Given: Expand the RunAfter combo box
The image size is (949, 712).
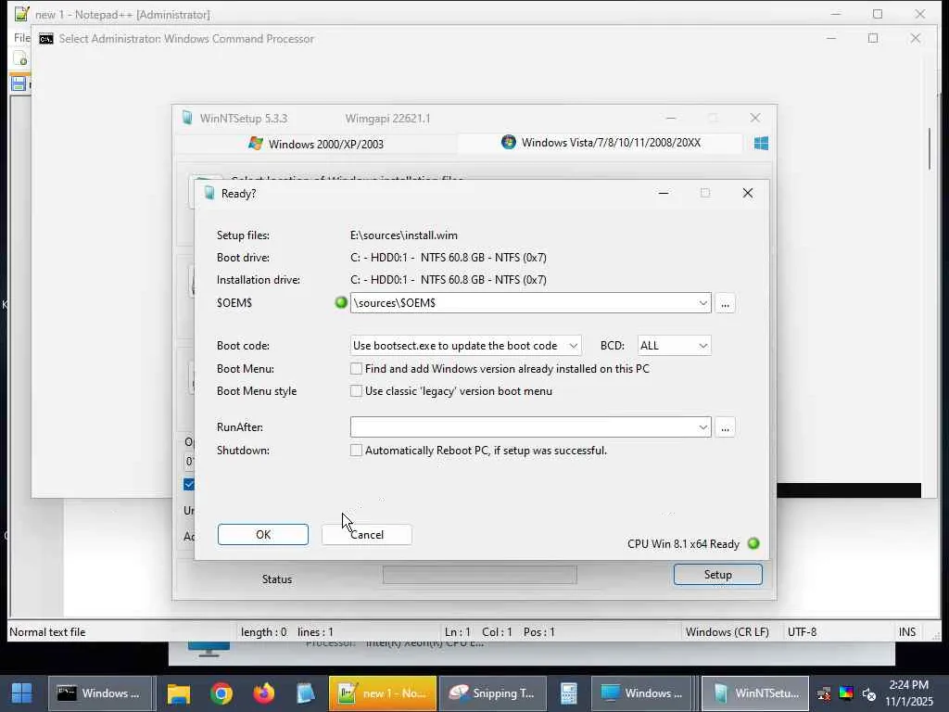Looking at the screenshot, I should (702, 427).
